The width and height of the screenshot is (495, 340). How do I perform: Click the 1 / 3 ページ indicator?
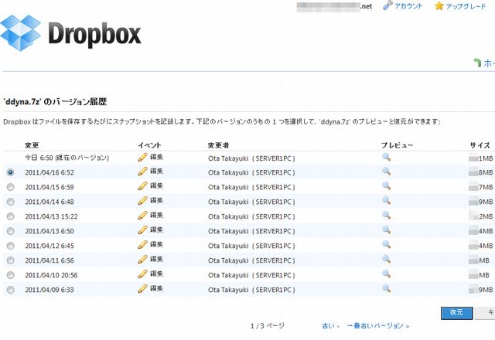[268, 326]
